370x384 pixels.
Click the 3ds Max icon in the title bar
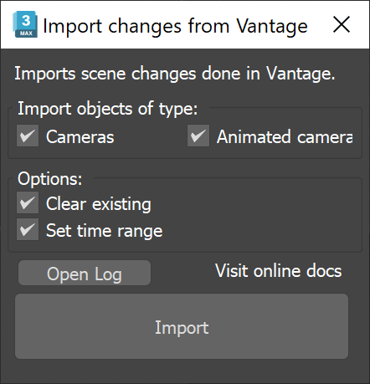25,24
